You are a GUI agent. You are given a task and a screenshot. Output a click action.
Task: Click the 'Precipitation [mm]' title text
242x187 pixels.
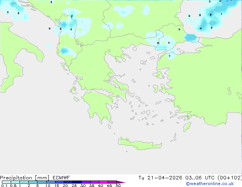[25, 178]
